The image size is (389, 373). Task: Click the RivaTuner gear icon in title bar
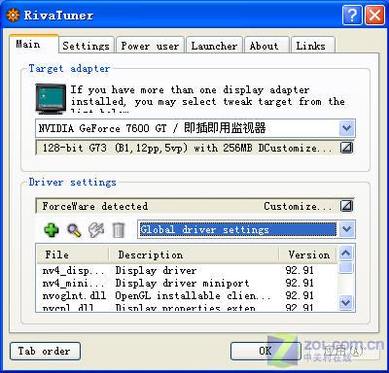pos(13,16)
